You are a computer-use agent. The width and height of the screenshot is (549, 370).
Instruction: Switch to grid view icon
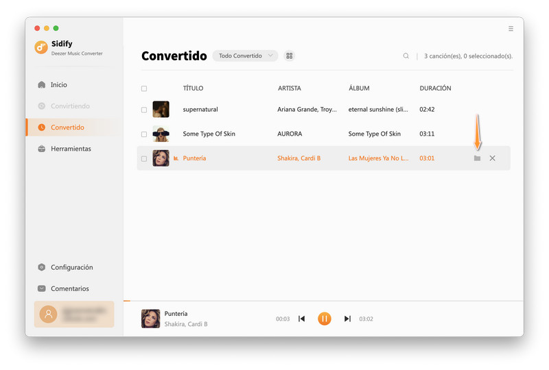[289, 56]
